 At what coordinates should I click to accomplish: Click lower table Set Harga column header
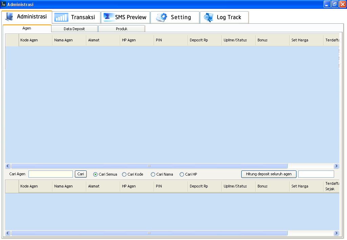306,186
